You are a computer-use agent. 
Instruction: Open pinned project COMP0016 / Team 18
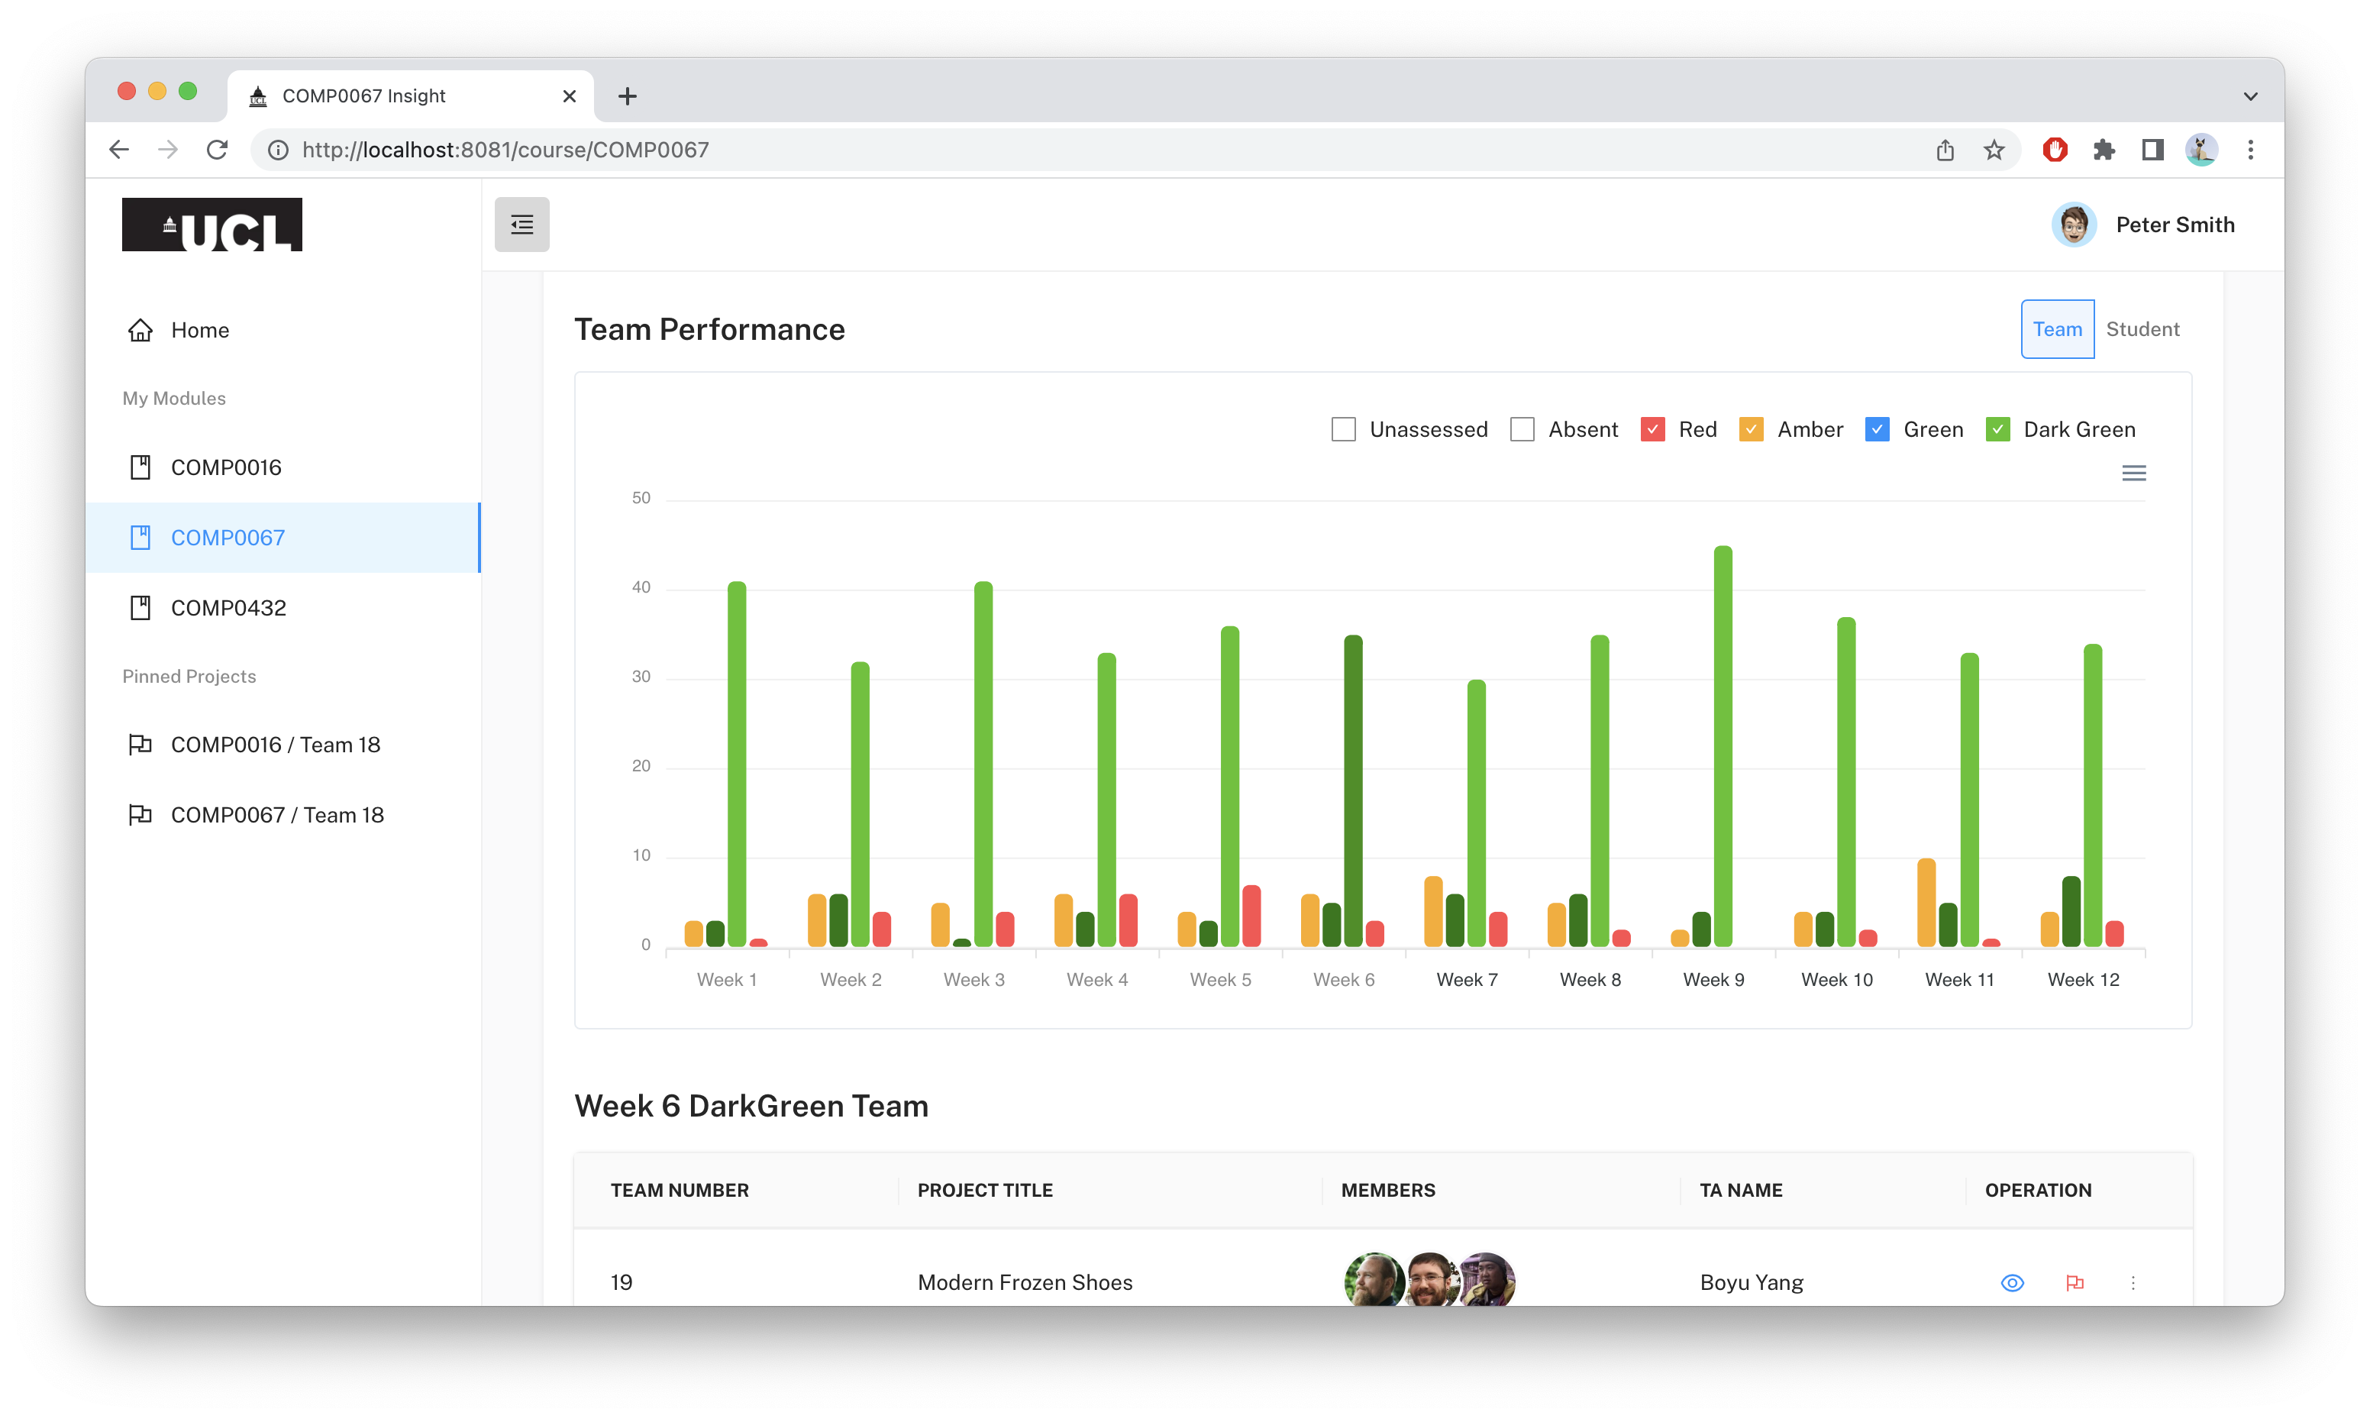[x=283, y=745]
